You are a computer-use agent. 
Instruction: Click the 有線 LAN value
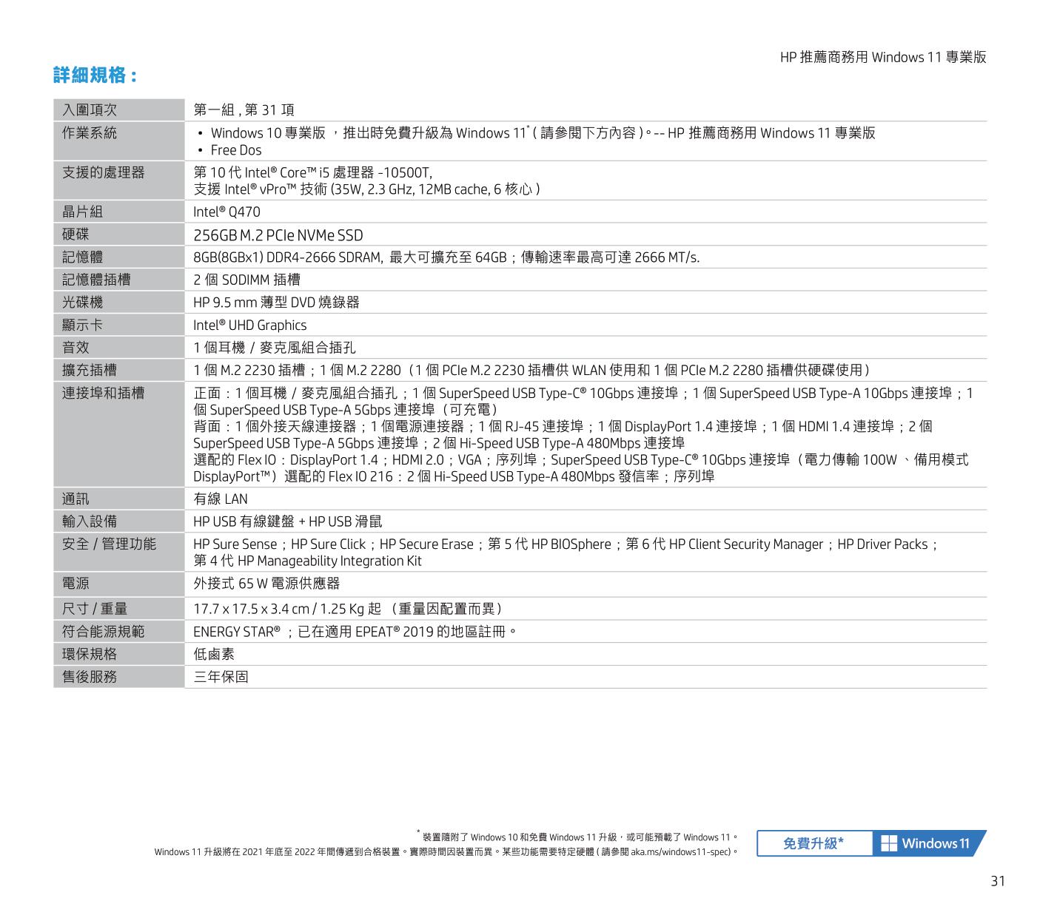point(221,499)
